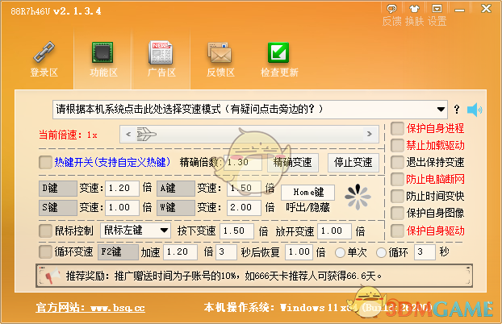Click the W键 speed 2.00 field
The width and height of the screenshot is (502, 324).
(x=244, y=208)
